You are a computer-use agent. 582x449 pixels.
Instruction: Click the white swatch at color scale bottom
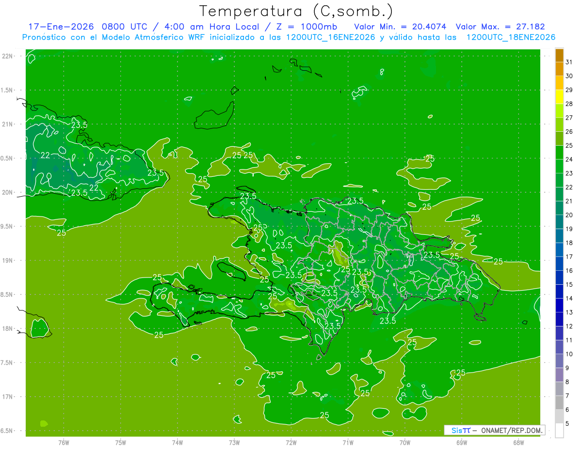pyautogui.click(x=559, y=431)
